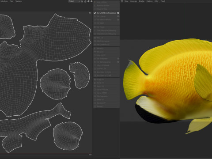This screenshot has width=212, height=159.
Task: Open the Textures menu in UV editor
Action: 19,1
